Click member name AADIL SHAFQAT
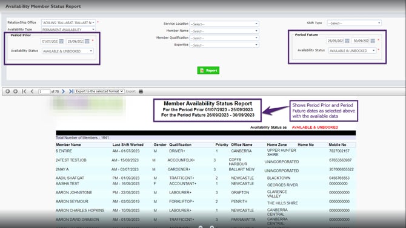 70,178
